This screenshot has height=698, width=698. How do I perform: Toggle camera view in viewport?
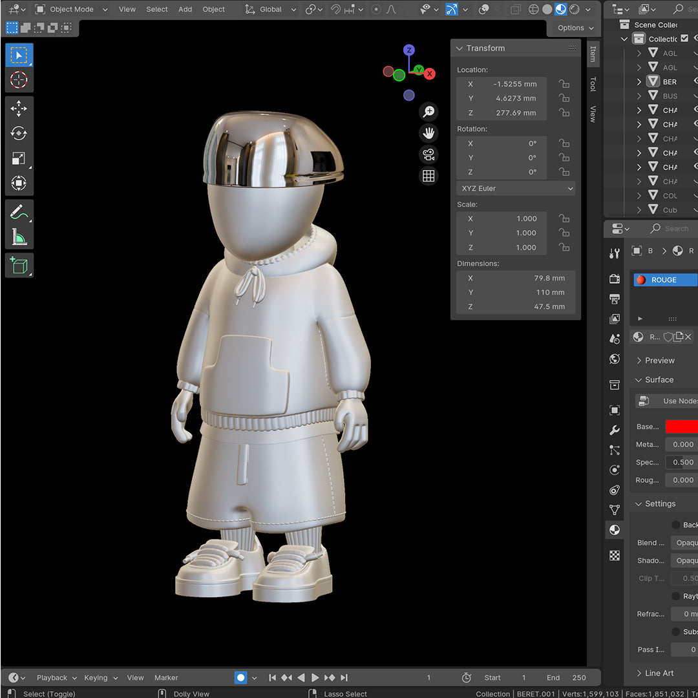(x=428, y=154)
